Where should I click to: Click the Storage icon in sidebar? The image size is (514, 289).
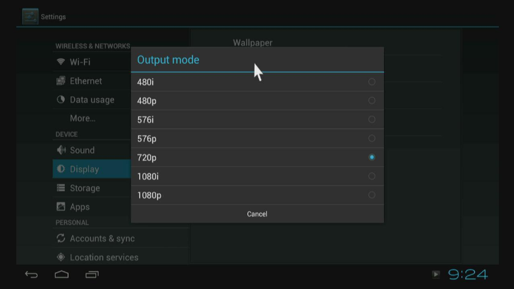coord(60,188)
